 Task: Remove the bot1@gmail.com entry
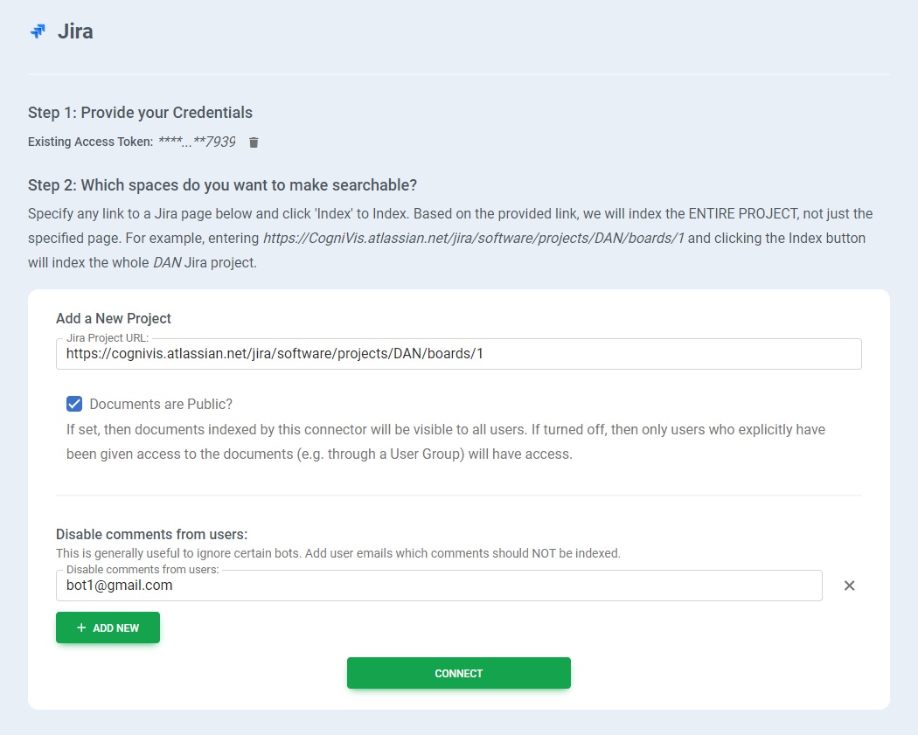pyautogui.click(x=849, y=586)
